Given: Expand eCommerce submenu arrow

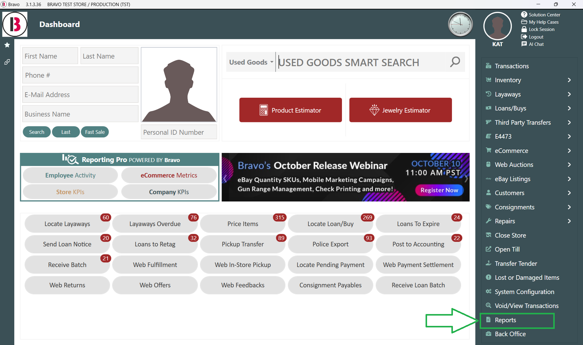Looking at the screenshot, I should click(x=569, y=151).
